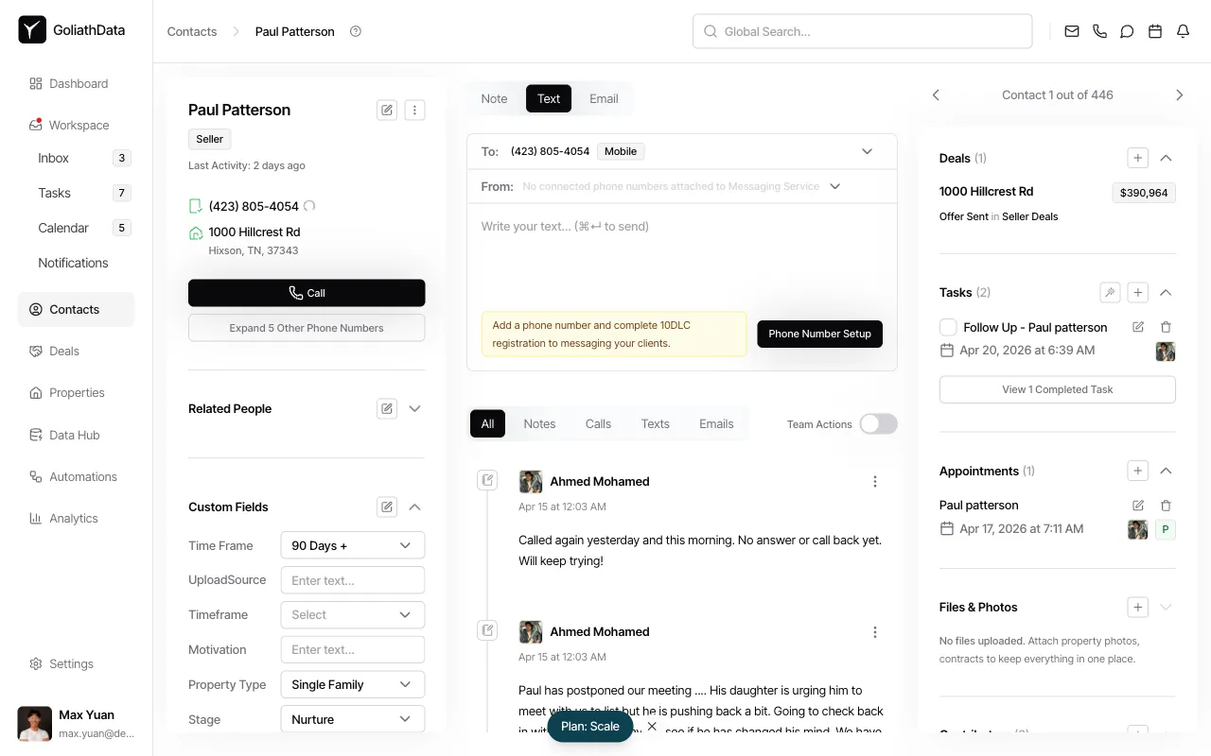
Task: Toggle the Team Actions switch
Action: (x=878, y=424)
